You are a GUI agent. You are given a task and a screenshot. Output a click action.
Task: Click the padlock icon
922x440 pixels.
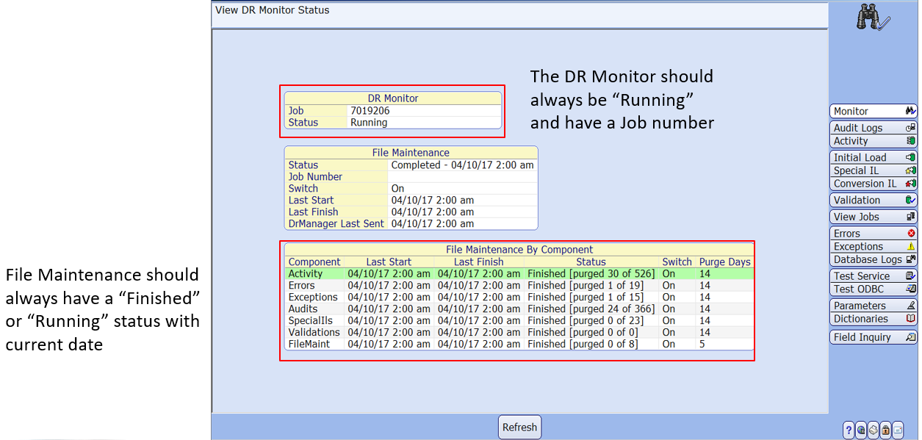(x=885, y=430)
